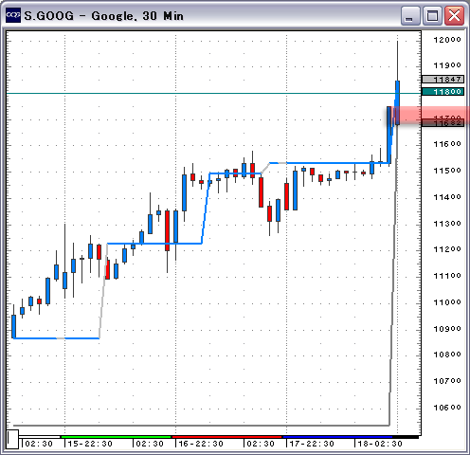Click the CQG icon in title bar
470x455 pixels.
13,15
